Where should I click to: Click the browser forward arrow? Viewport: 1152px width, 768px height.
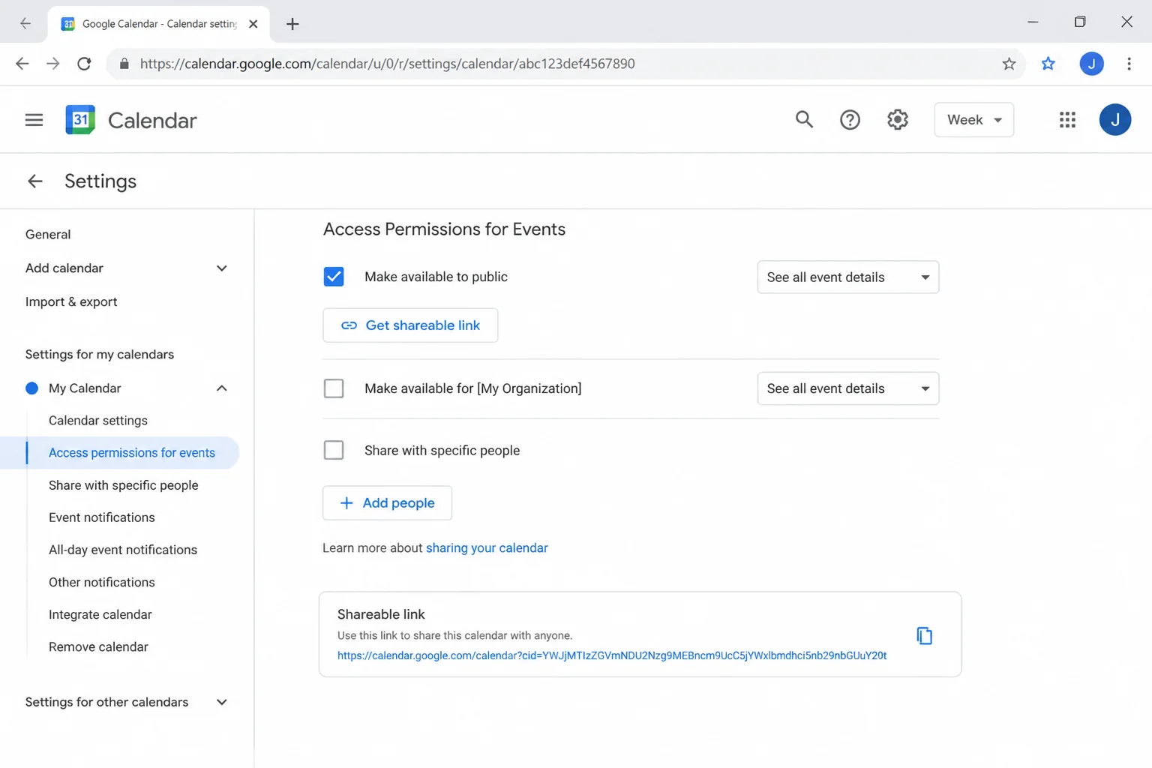coord(52,64)
